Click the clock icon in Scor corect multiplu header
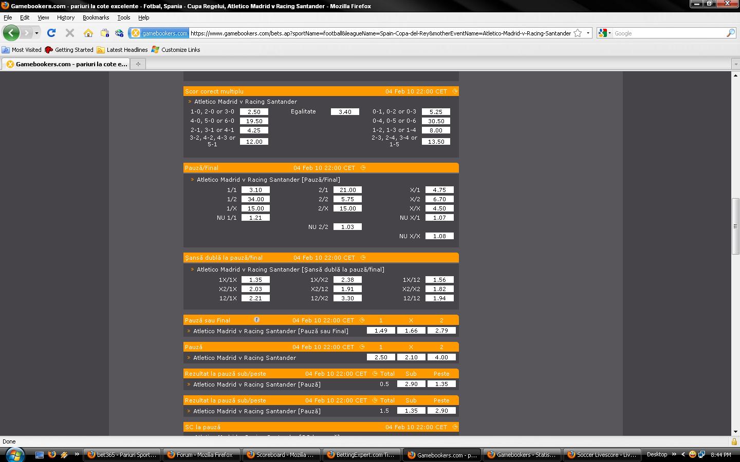 pos(455,91)
